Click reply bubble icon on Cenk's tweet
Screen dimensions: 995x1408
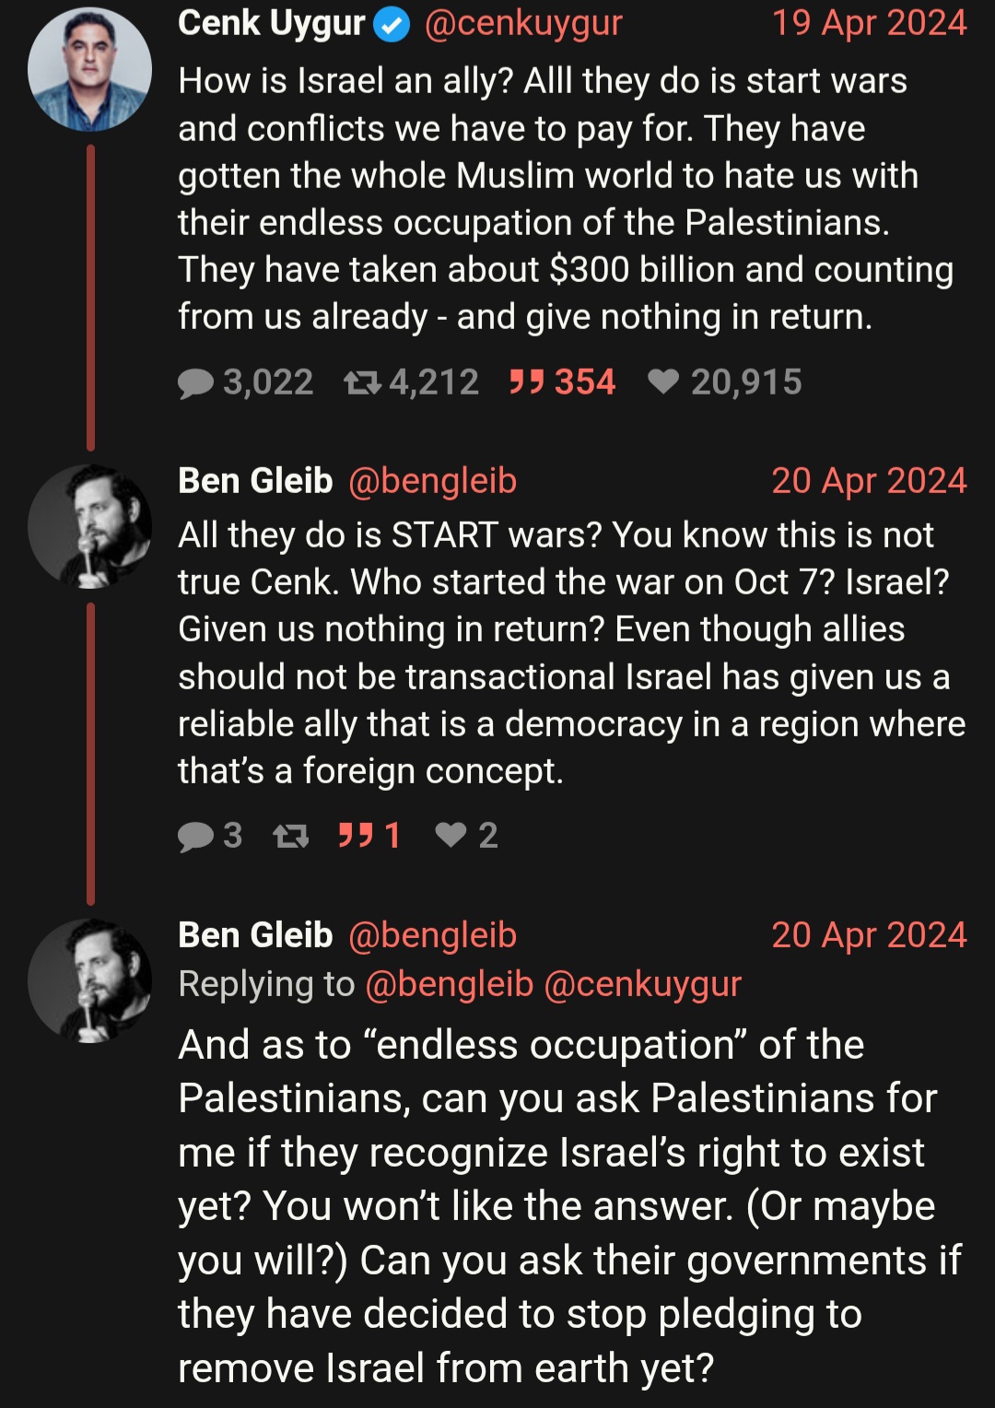tap(195, 382)
